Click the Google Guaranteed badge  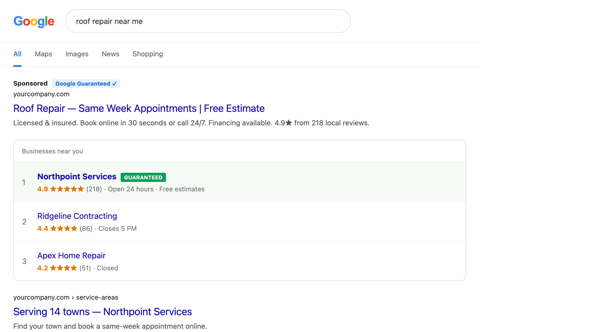[x=86, y=84]
